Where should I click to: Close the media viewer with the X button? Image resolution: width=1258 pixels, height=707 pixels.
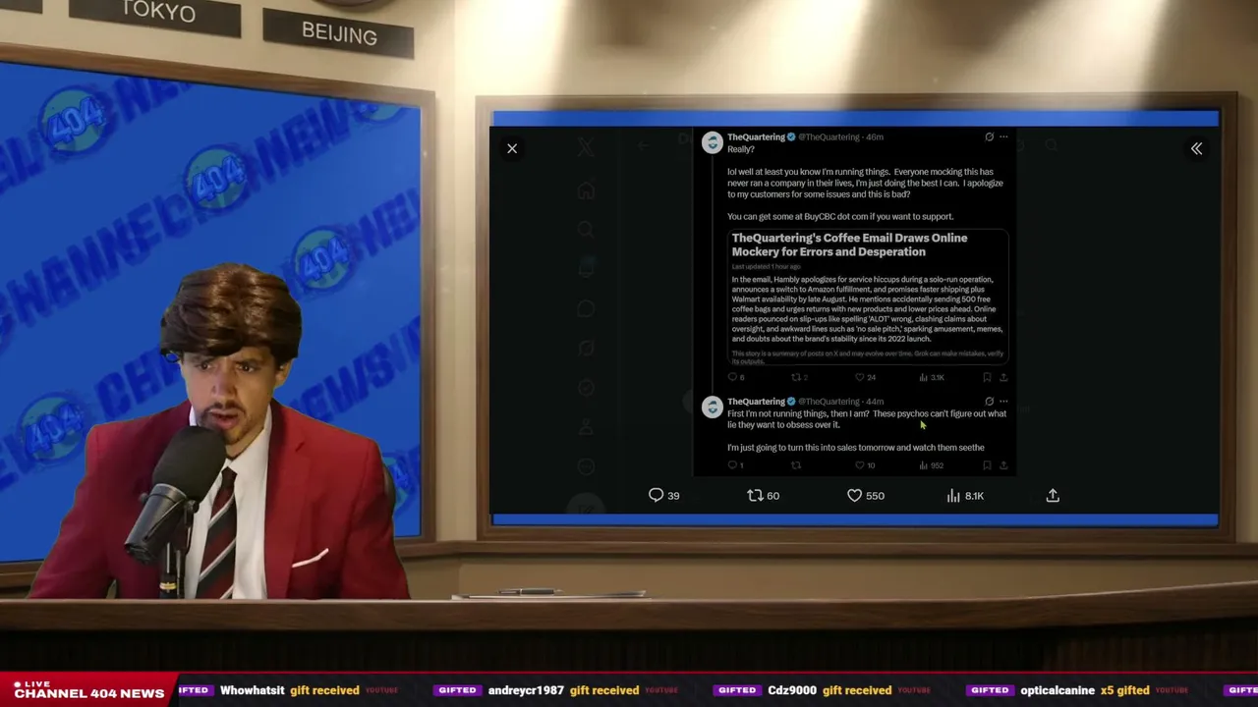tap(512, 148)
